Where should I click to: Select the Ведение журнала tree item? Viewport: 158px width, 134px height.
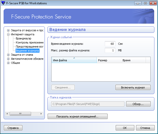[28, 51]
